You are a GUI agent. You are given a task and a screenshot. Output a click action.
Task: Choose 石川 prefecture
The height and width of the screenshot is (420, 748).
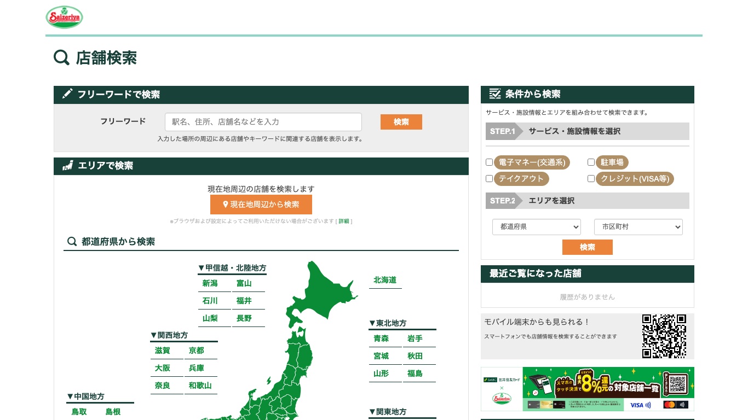tap(210, 301)
